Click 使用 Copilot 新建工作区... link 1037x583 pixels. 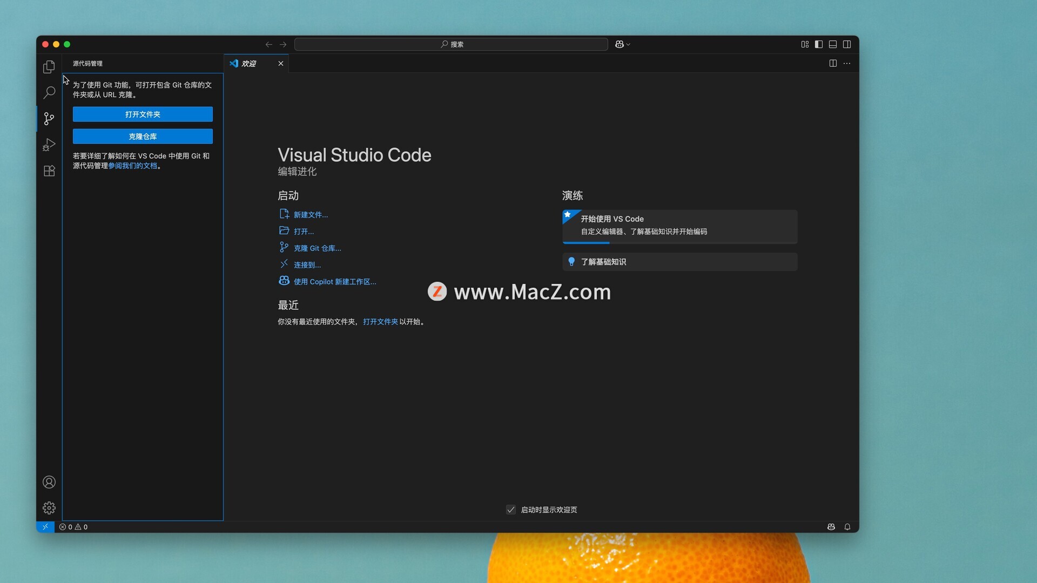coord(335,281)
